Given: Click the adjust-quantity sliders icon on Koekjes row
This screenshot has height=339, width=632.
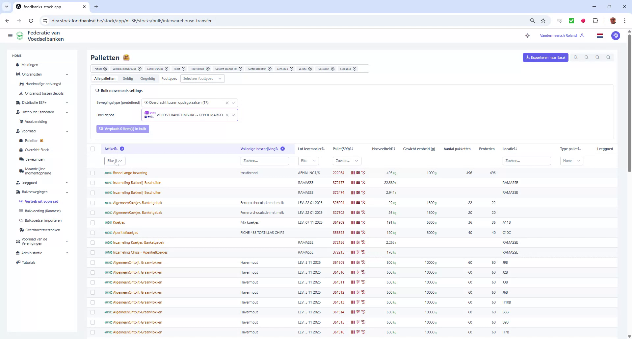Looking at the screenshot, I should point(358,222).
